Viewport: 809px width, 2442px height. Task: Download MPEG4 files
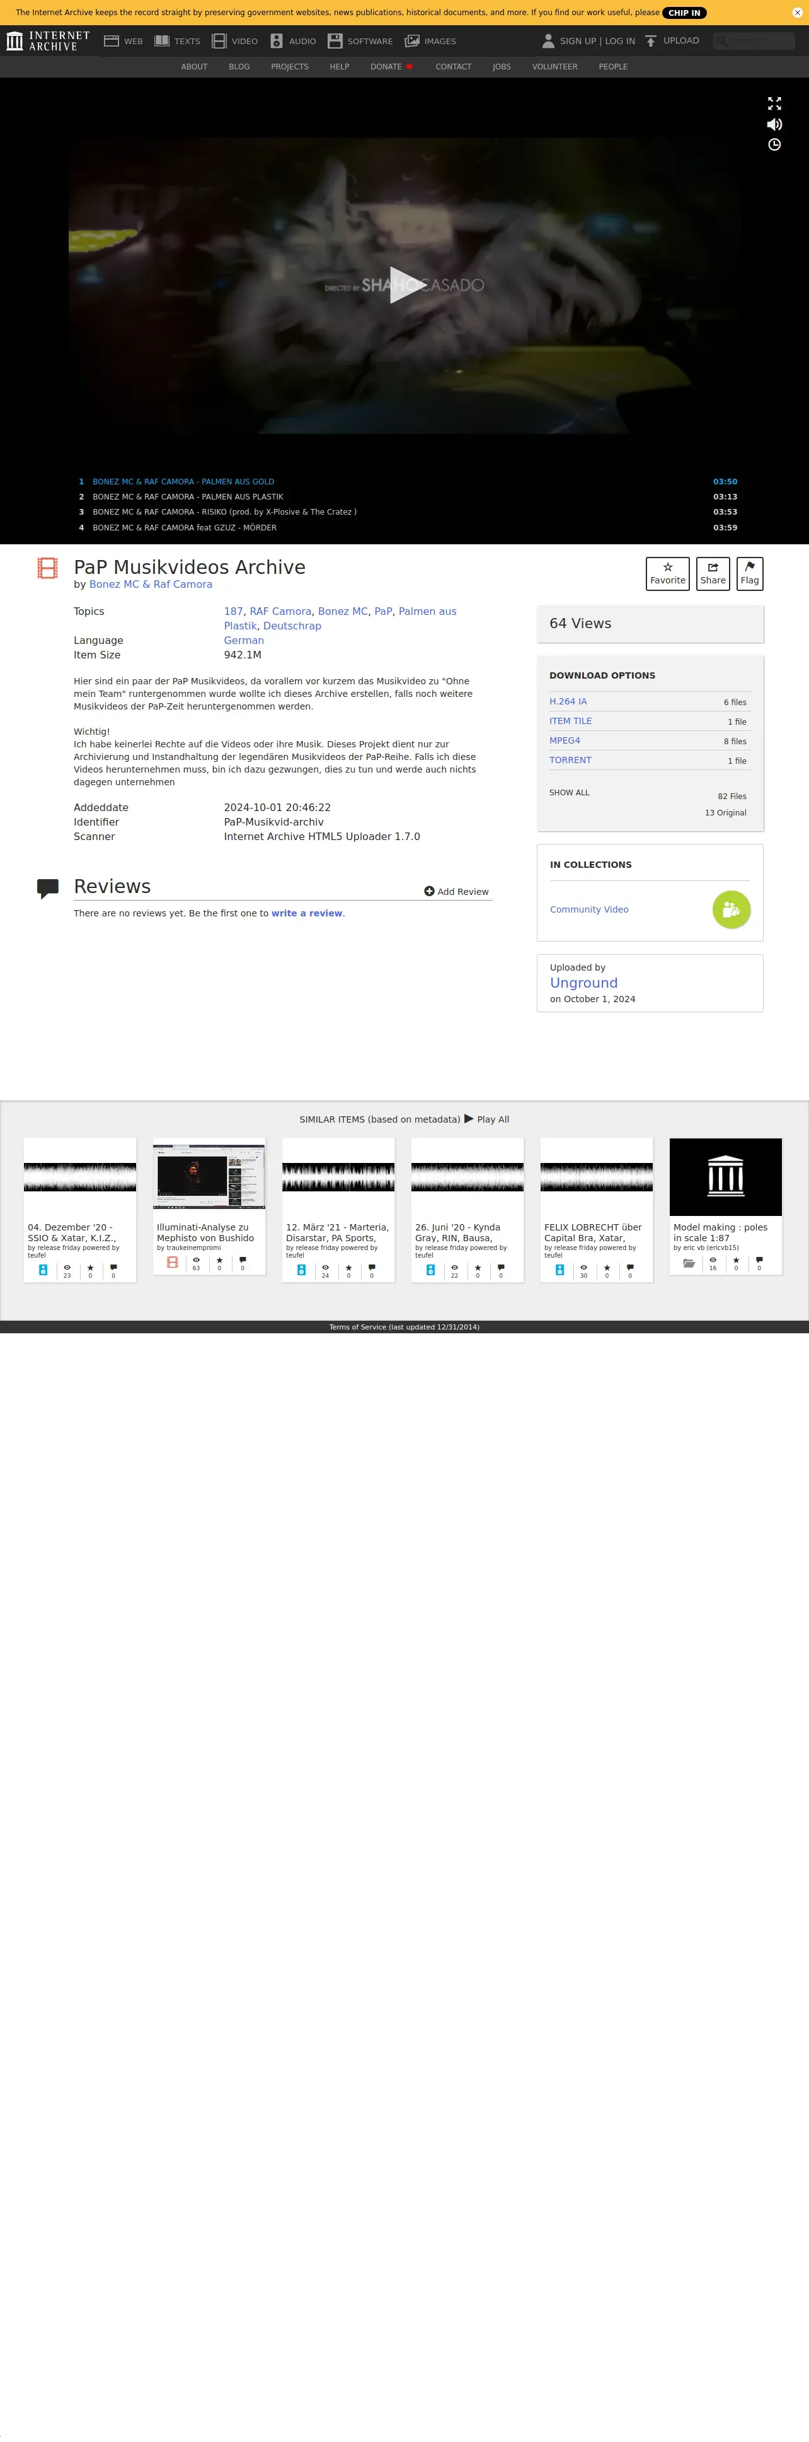pos(565,740)
